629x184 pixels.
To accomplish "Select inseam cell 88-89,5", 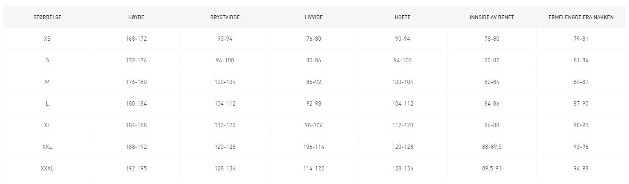I will 491,147.
